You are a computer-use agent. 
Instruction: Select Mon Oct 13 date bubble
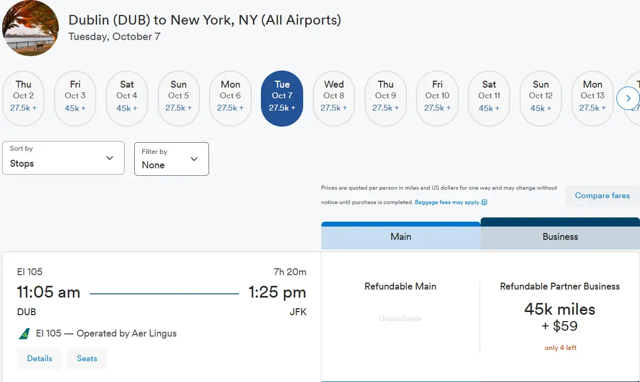592,98
